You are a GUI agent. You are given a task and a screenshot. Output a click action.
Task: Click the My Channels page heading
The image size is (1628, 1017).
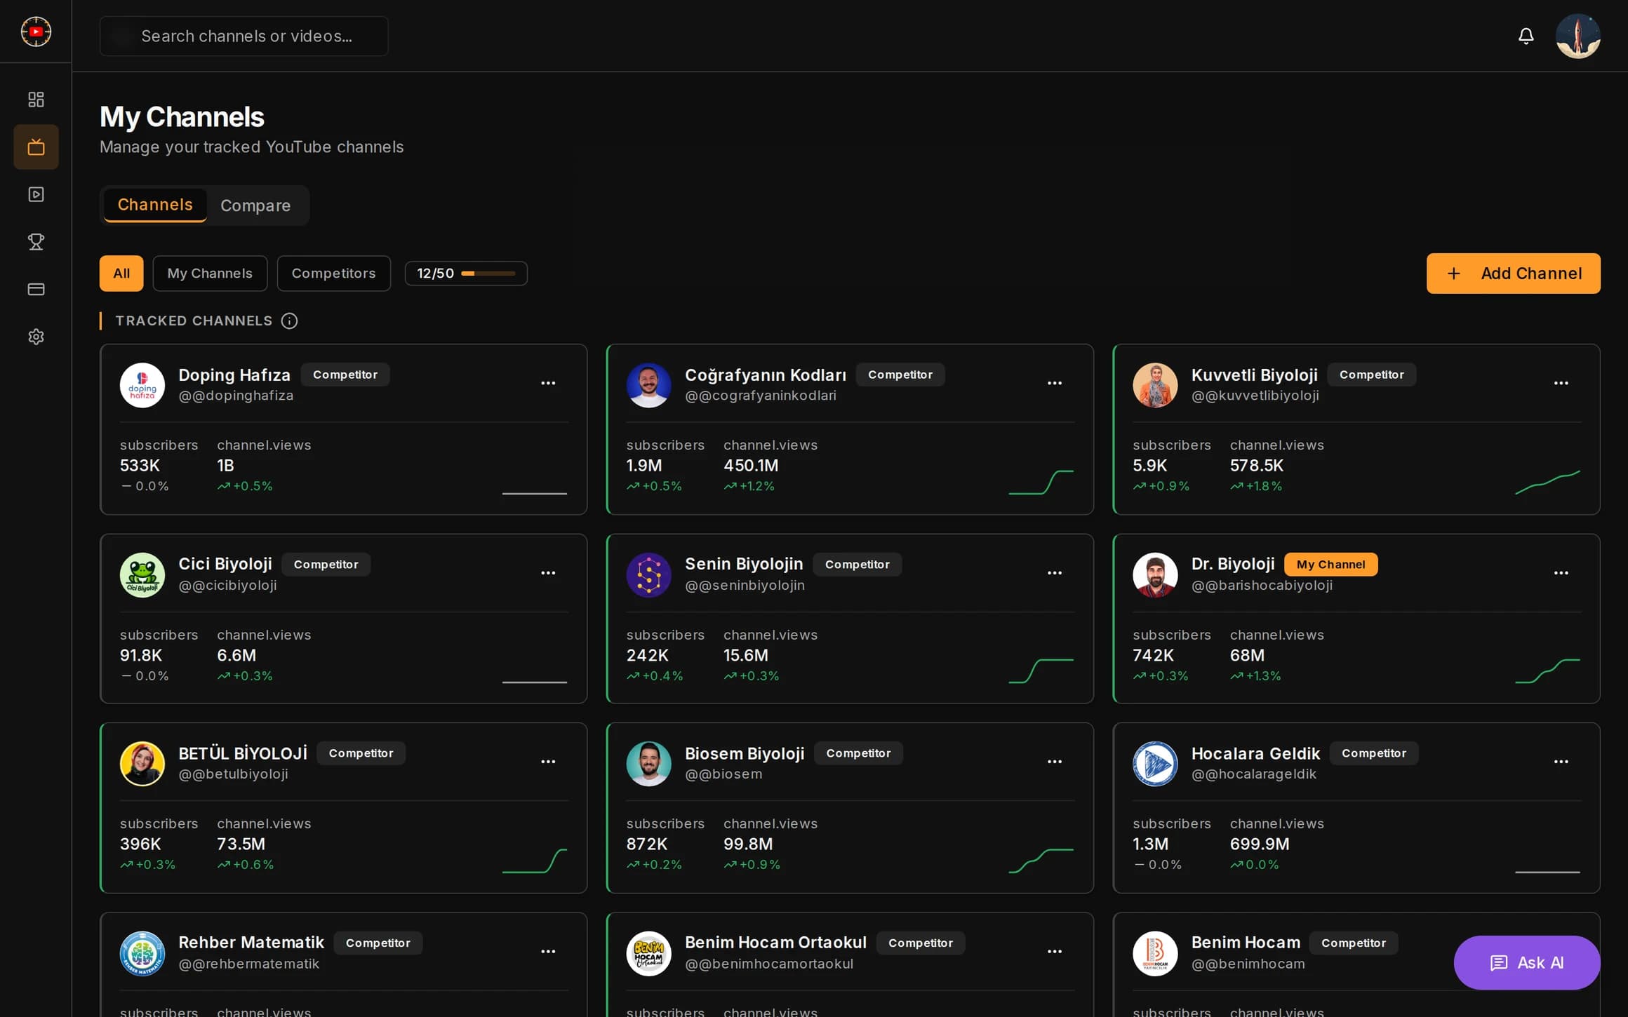pos(182,117)
